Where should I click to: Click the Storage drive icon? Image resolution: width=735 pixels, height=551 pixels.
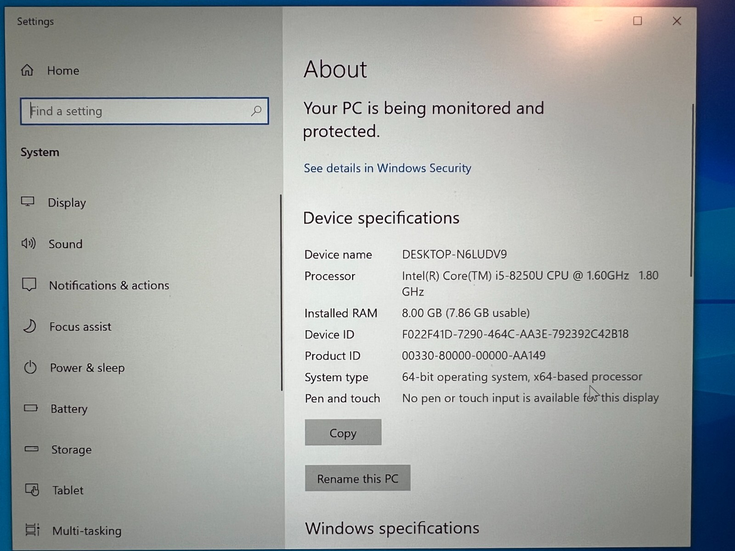(x=31, y=449)
